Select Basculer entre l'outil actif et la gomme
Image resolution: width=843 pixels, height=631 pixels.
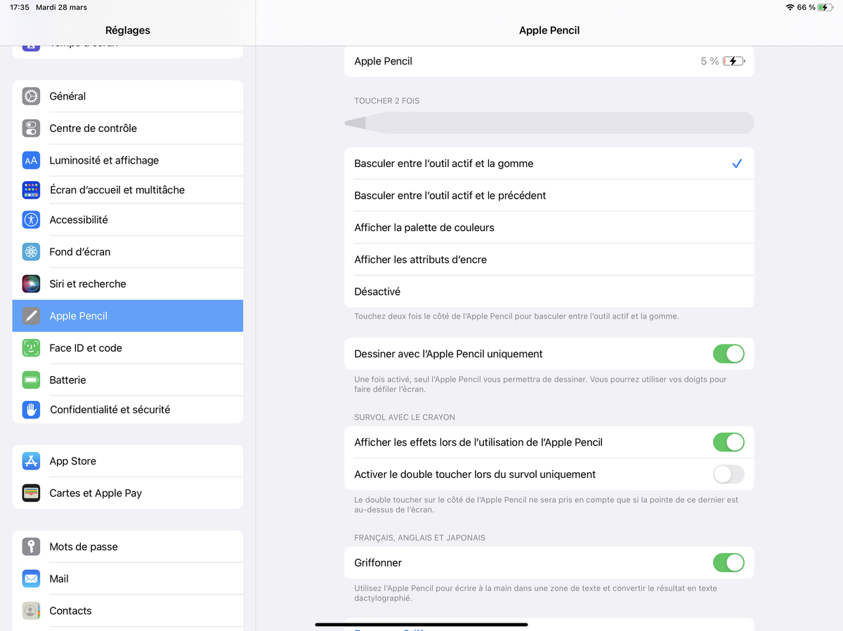[x=549, y=164]
